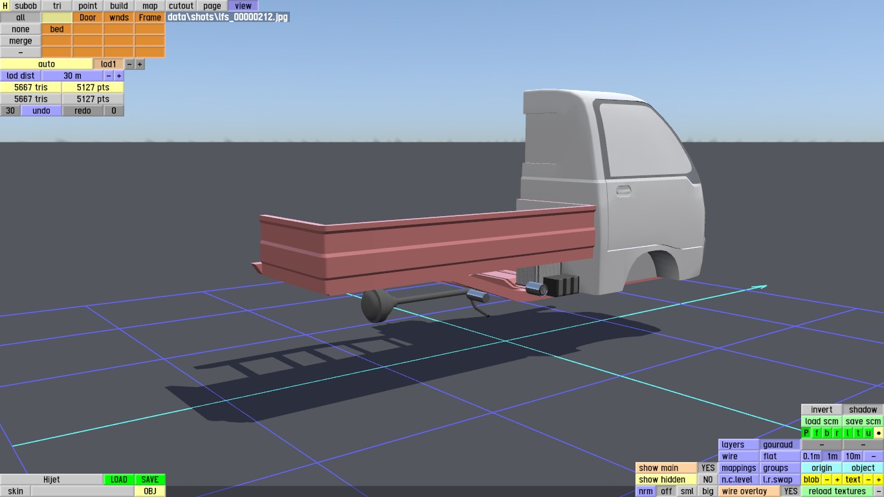Increase blob size with plus
884x497 pixels.
[x=837, y=480]
